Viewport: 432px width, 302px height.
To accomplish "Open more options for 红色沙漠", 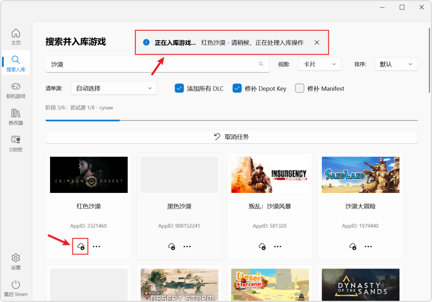I will pyautogui.click(x=96, y=246).
